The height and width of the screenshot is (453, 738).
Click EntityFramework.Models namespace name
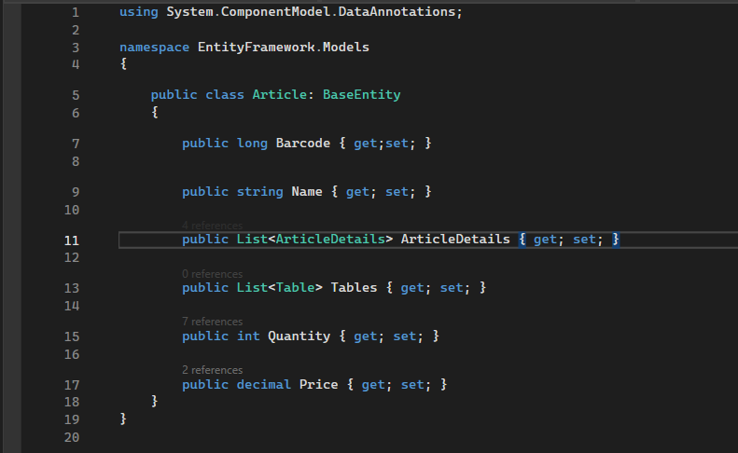(x=284, y=47)
